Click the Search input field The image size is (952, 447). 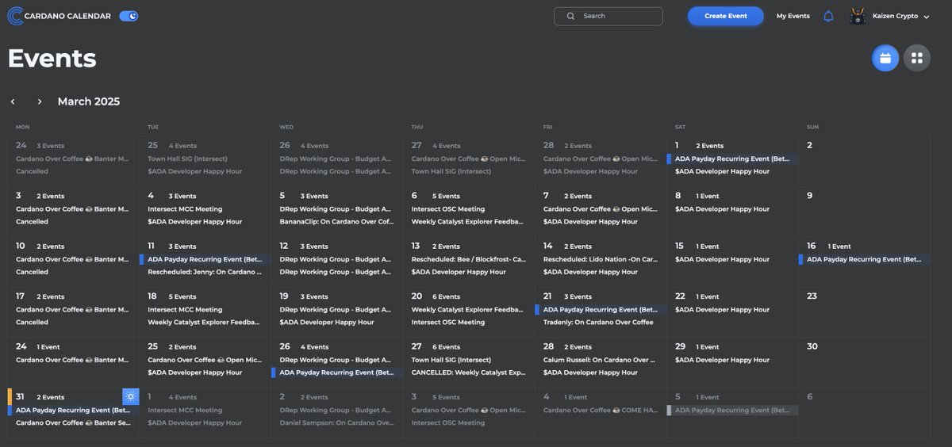click(608, 16)
